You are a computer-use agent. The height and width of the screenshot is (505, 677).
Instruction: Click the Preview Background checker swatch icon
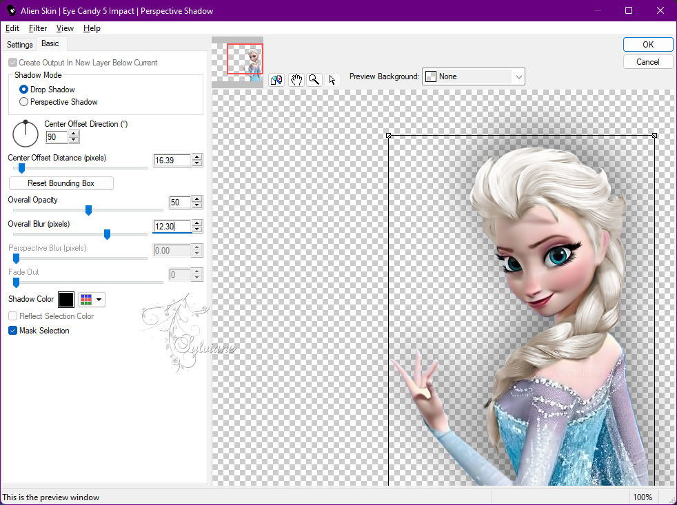click(431, 76)
